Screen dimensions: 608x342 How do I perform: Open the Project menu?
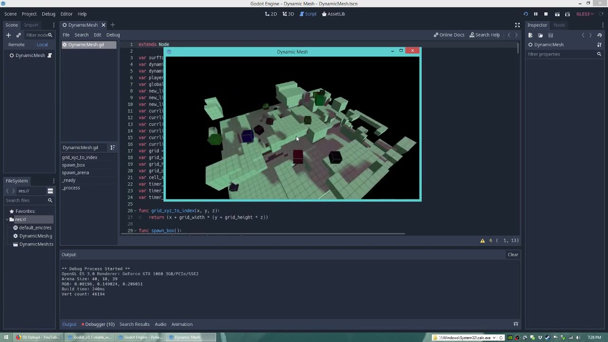tap(29, 14)
